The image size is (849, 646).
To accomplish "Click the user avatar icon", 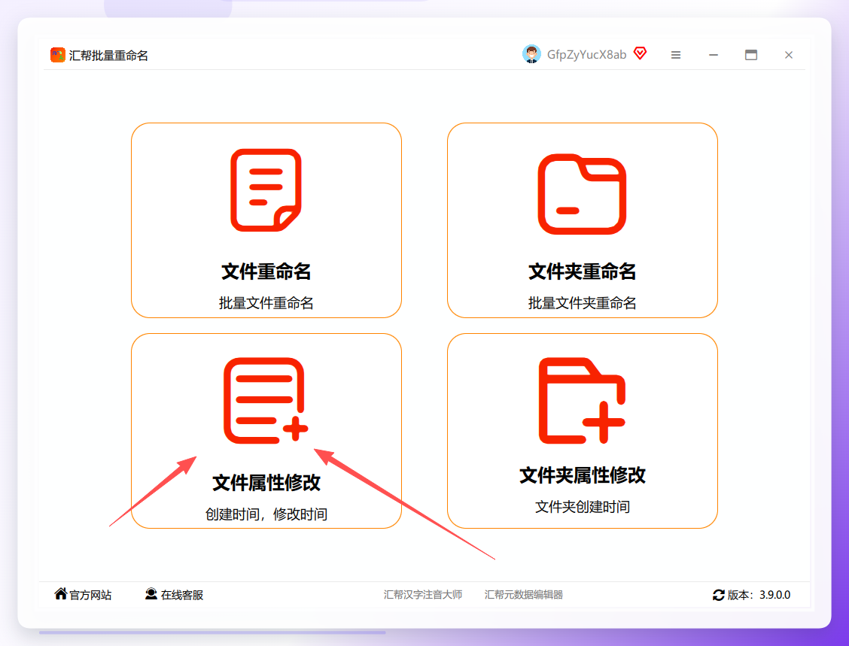I will 531,54.
